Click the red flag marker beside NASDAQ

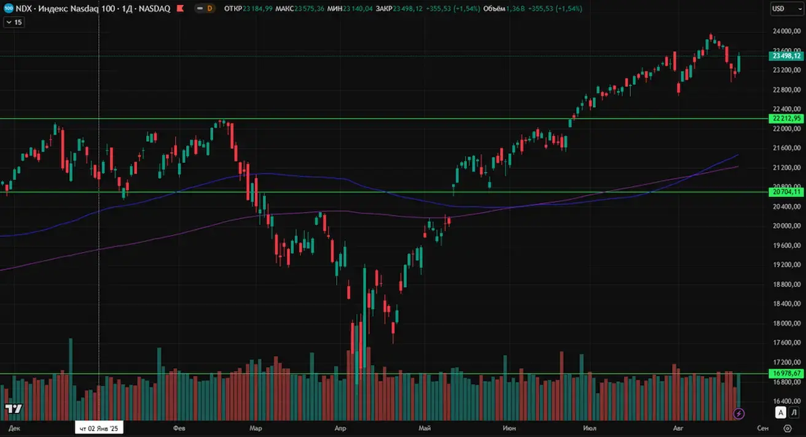coord(179,9)
